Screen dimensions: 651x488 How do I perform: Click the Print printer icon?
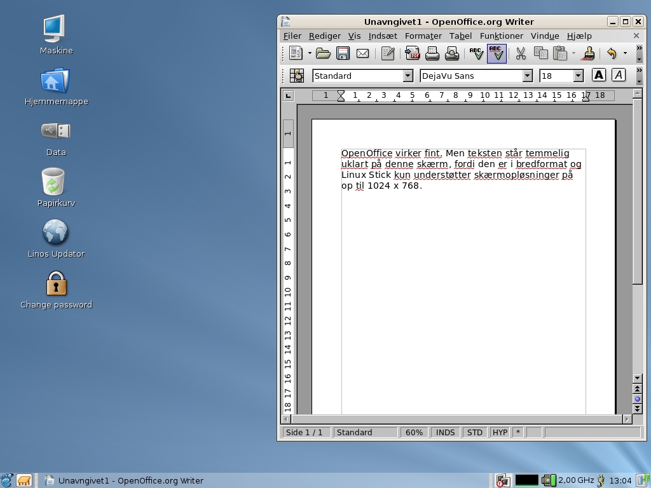tap(432, 54)
